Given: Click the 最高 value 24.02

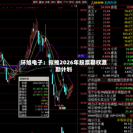Looking at the screenshot, I should pos(130,53).
